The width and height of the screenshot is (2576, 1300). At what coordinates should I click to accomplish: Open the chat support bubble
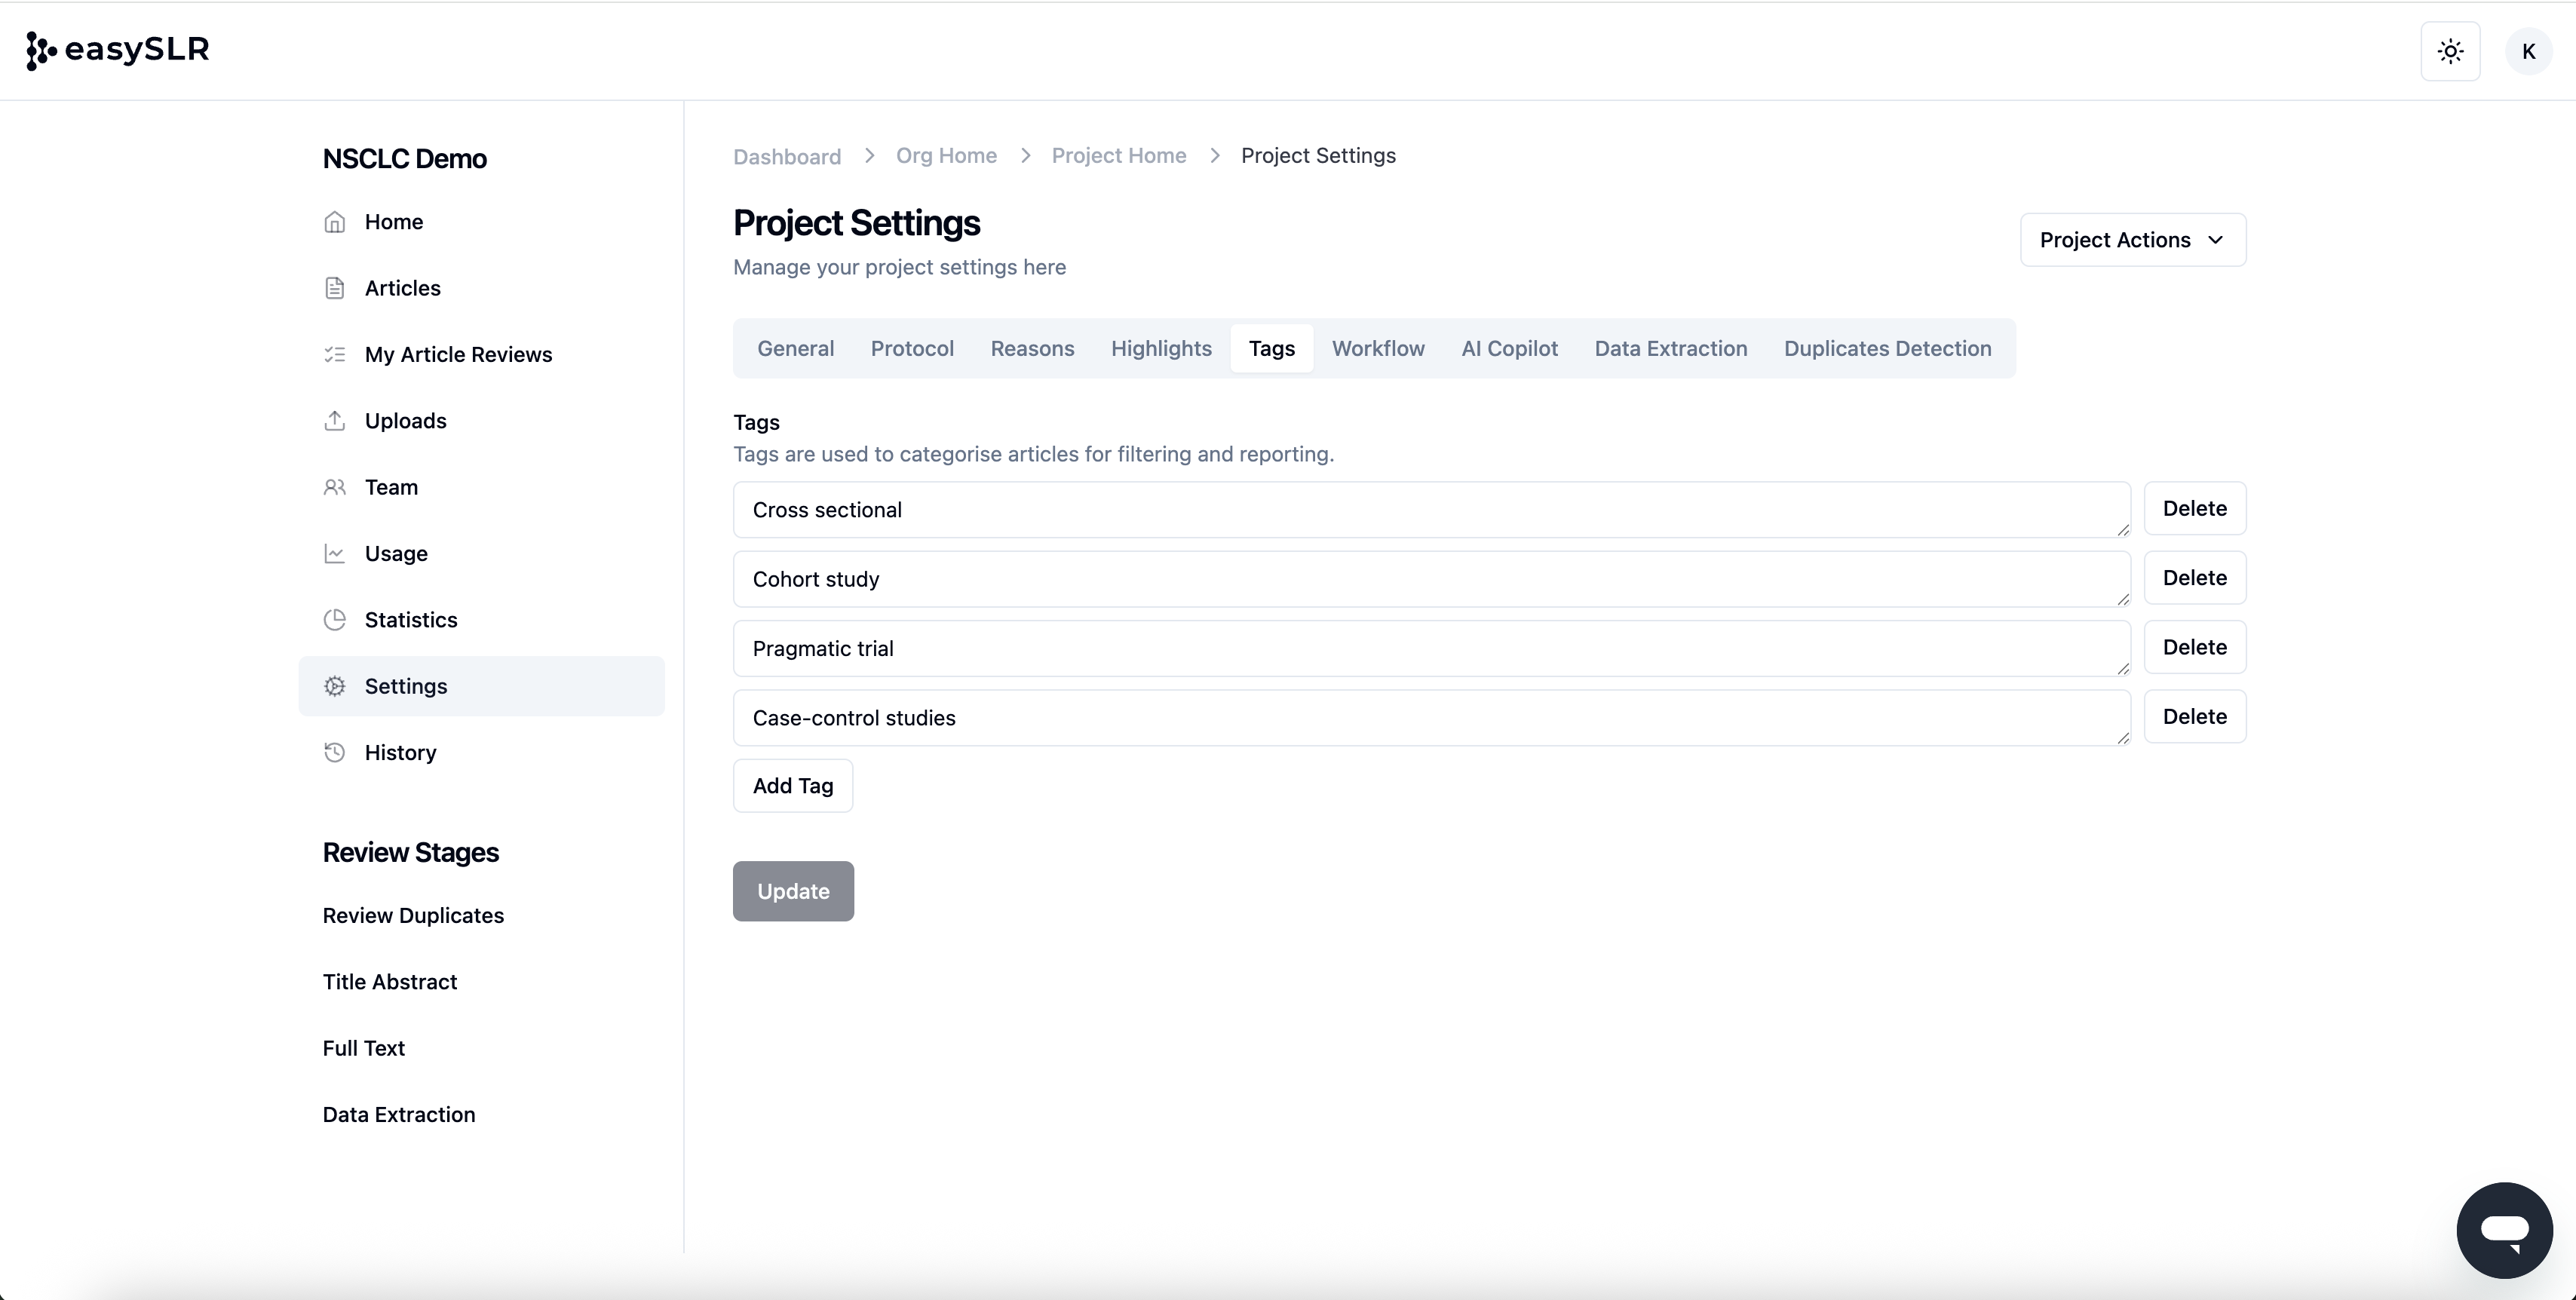(2504, 1229)
